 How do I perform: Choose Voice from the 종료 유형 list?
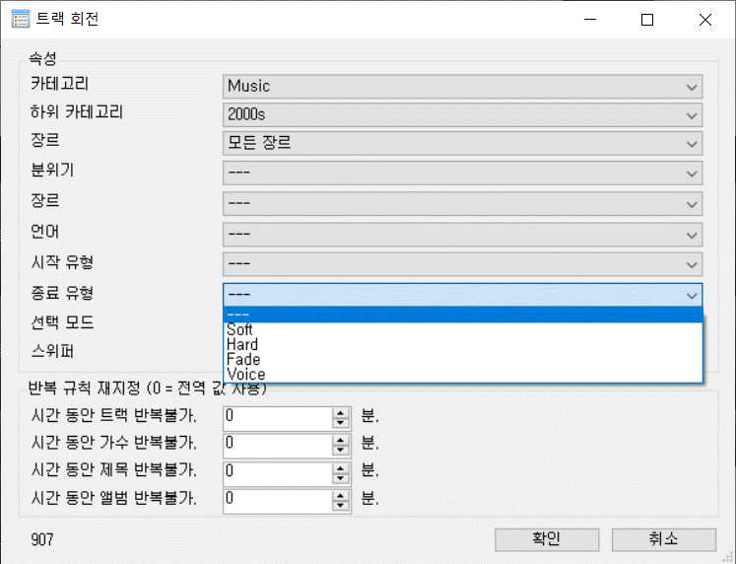click(463, 375)
